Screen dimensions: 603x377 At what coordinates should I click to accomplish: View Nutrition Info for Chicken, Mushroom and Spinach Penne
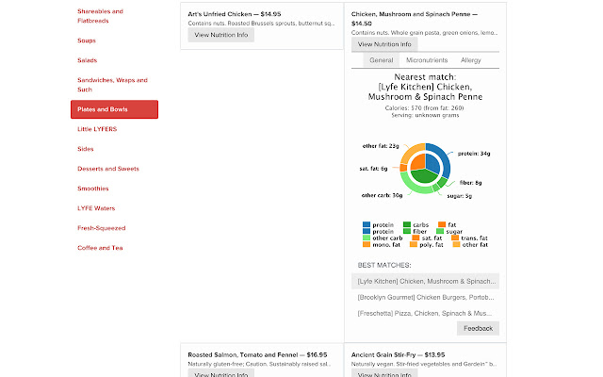[384, 44]
